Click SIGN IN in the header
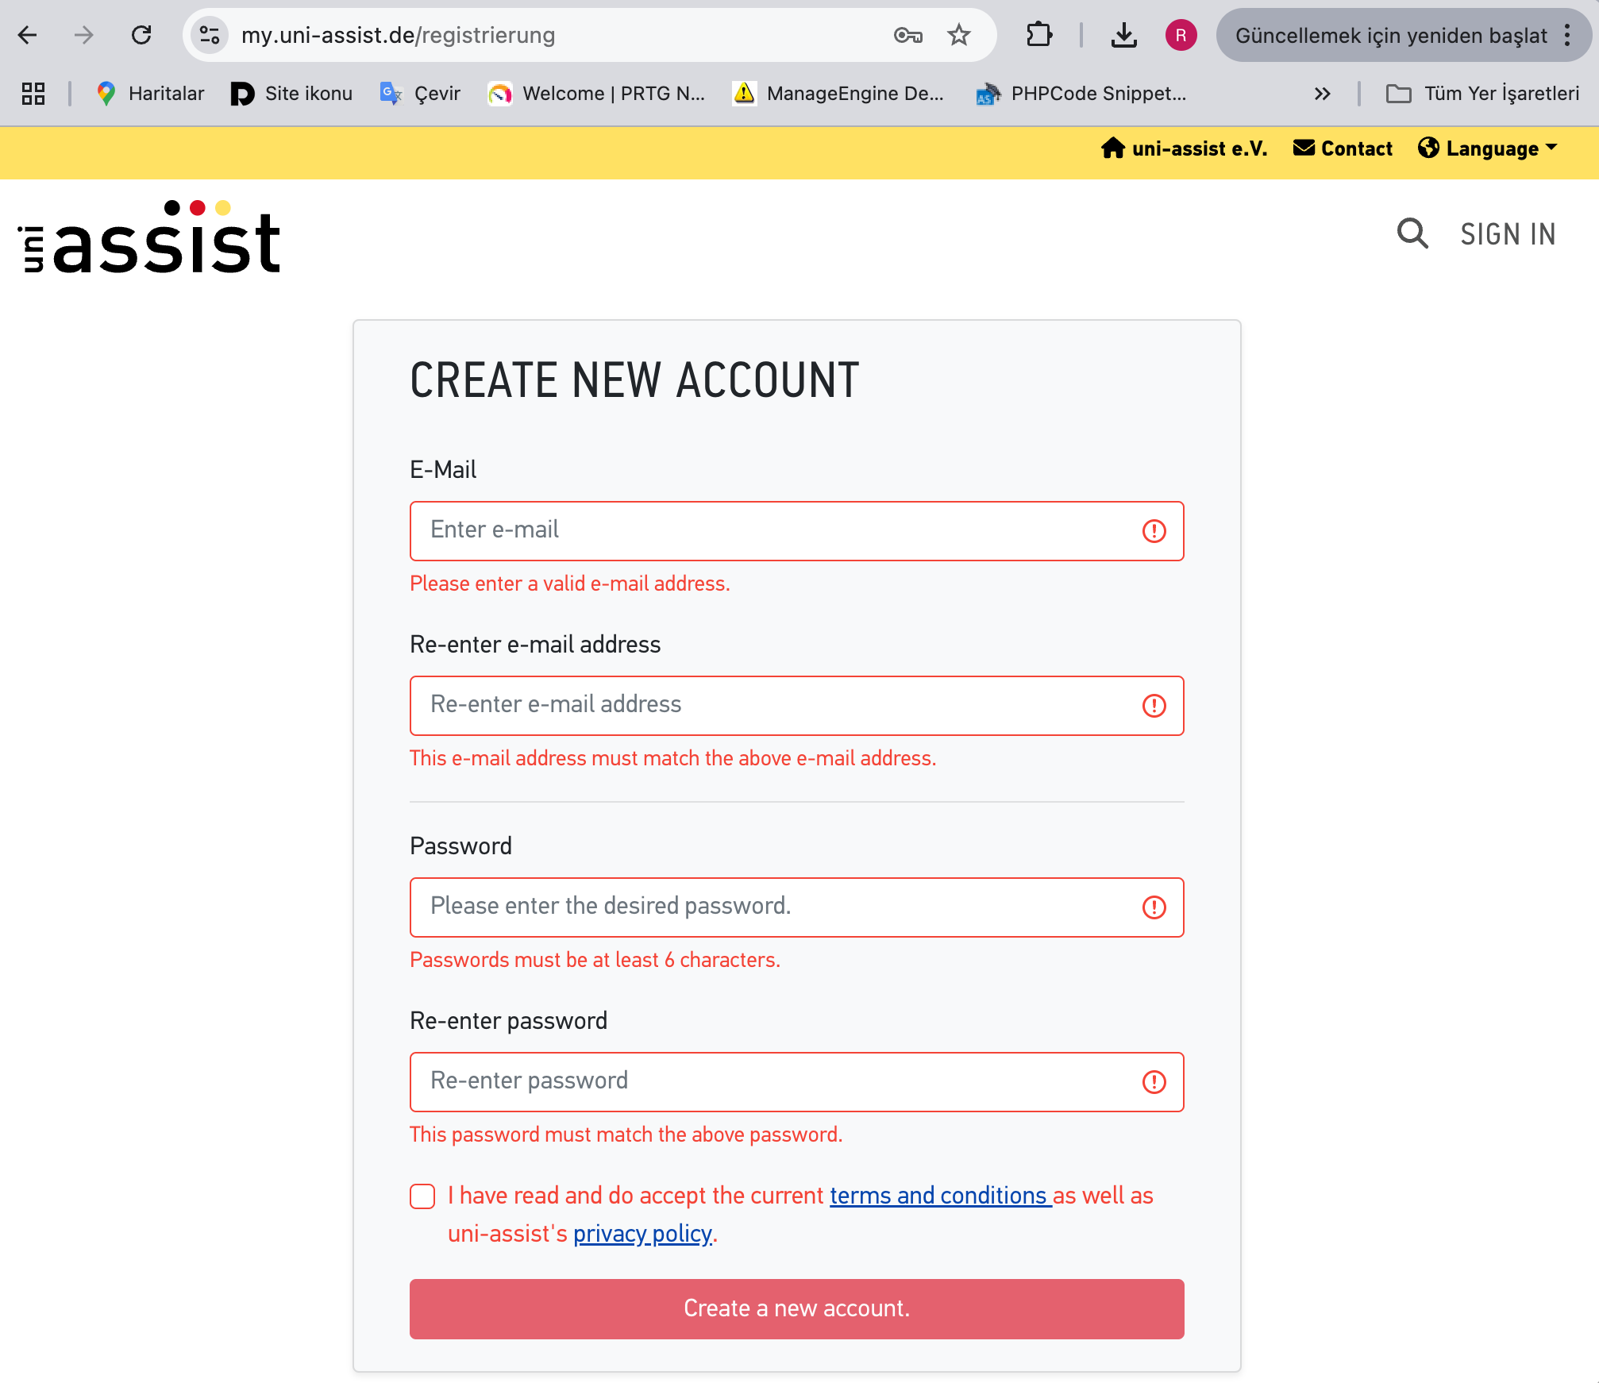The image size is (1599, 1383). click(1508, 234)
